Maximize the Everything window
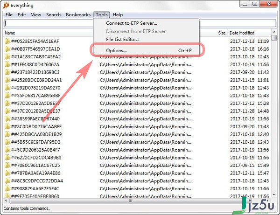 point(255,4)
